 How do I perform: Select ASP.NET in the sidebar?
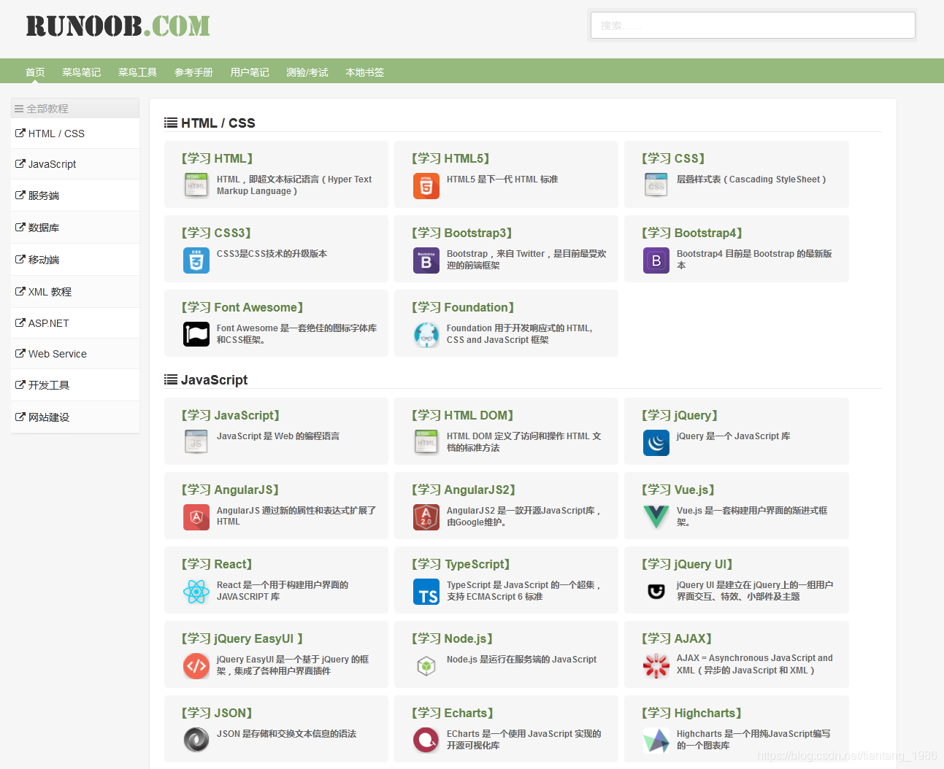pos(75,323)
